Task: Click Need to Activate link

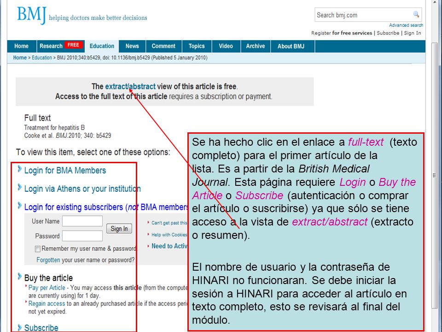Action: (169, 246)
